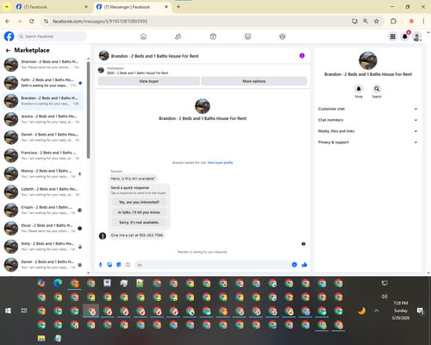This screenshot has width=431, height=345.
Task: Expand Customize chat section
Action: coord(368,109)
